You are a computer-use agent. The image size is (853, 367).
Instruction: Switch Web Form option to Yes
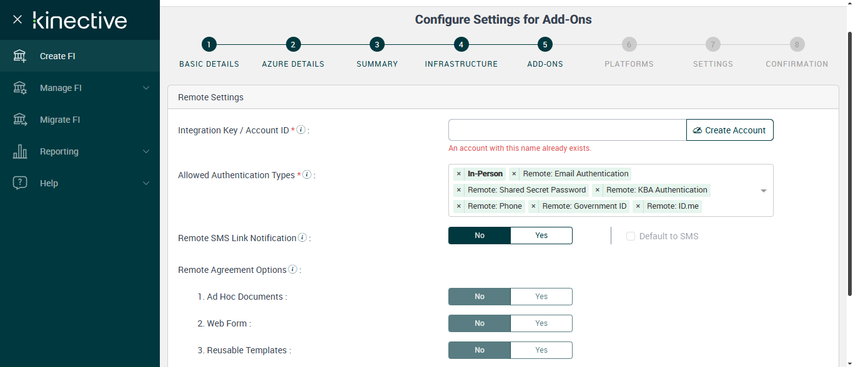point(541,323)
